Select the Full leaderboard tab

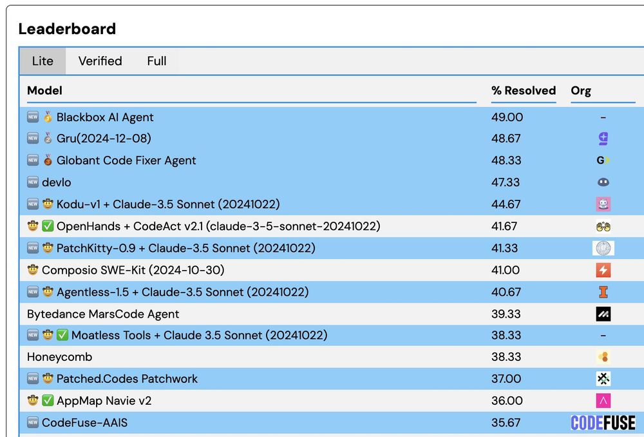click(156, 61)
